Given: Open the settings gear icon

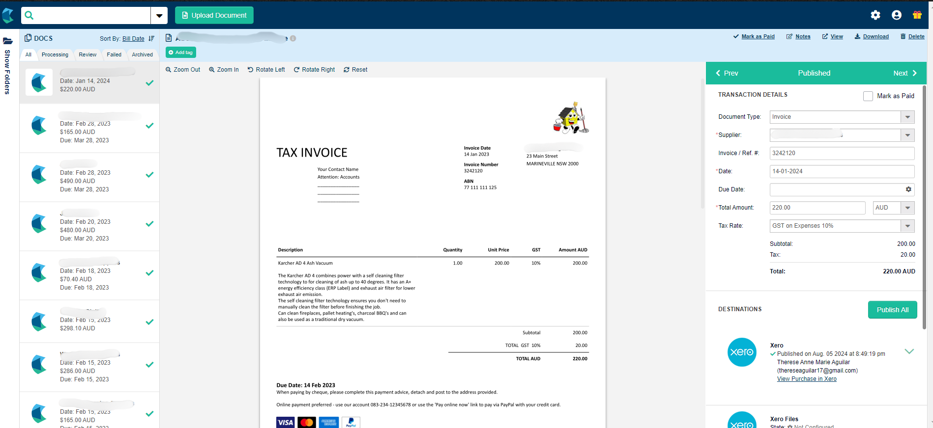Looking at the screenshot, I should tap(875, 15).
